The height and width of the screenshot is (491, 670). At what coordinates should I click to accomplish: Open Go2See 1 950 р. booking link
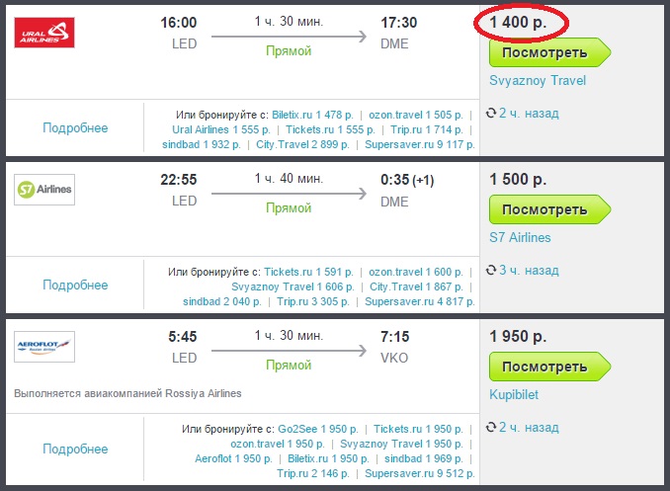[318, 429]
